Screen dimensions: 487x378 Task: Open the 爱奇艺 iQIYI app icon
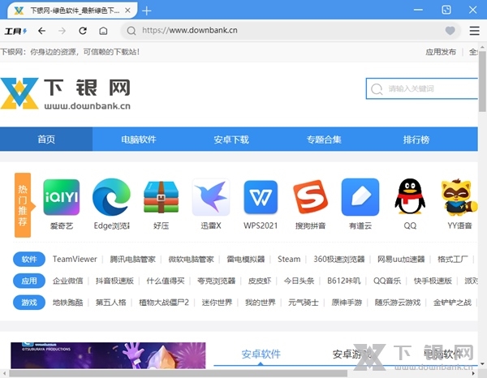tap(62, 197)
